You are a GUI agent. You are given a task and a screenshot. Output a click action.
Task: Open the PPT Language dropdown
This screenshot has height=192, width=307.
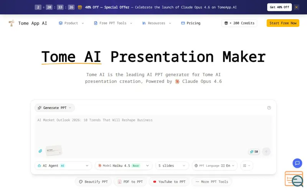tap(215, 166)
